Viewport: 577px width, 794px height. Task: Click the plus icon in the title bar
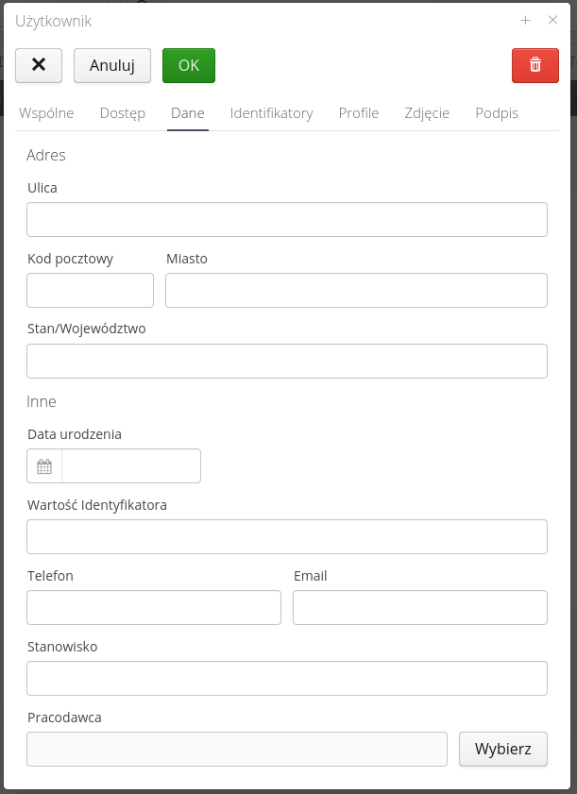(525, 20)
